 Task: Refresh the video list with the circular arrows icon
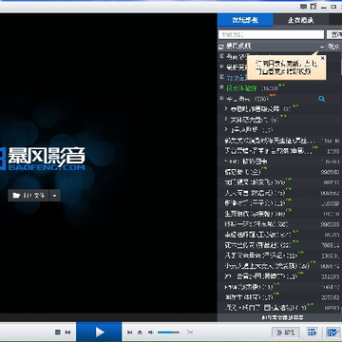tap(221, 47)
